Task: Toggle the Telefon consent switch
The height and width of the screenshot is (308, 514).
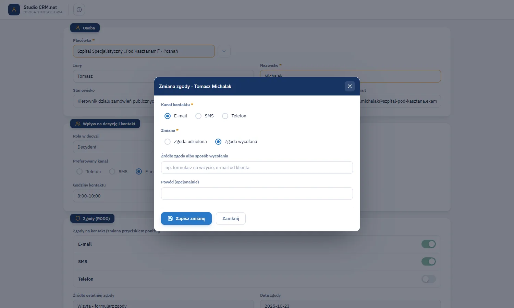Action: click(x=429, y=279)
